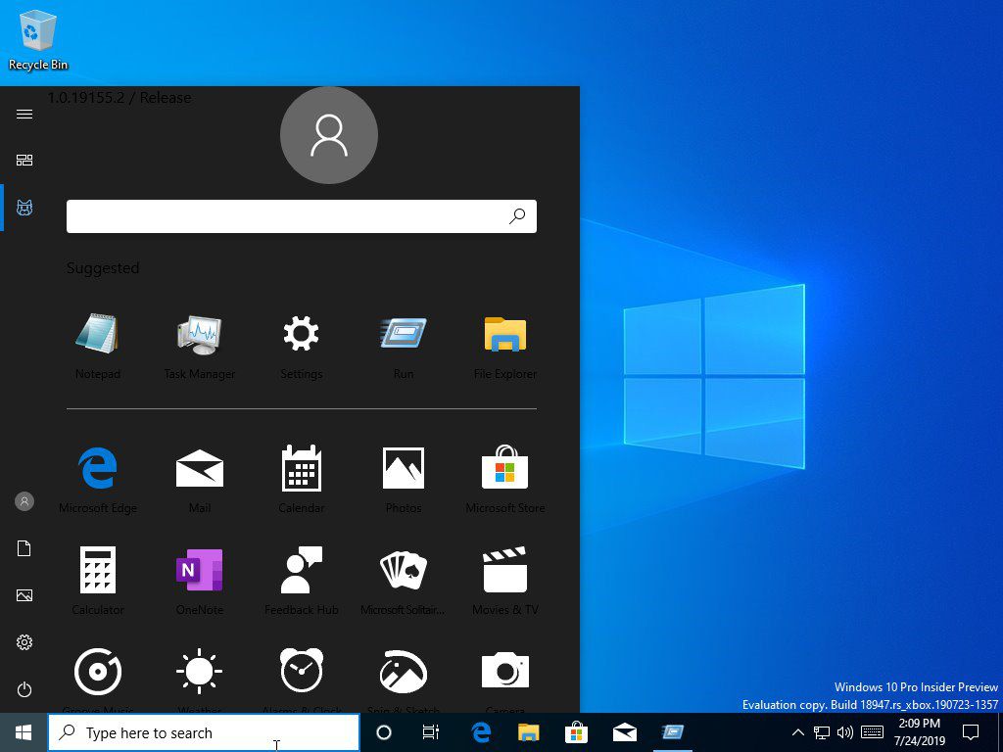Open the volume control in tray
The image size is (1003, 752).
[x=845, y=732]
